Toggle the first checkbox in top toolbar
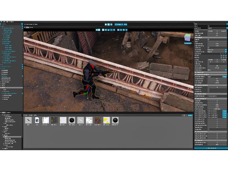This screenshot has width=228, height=171. [x=25, y=24]
